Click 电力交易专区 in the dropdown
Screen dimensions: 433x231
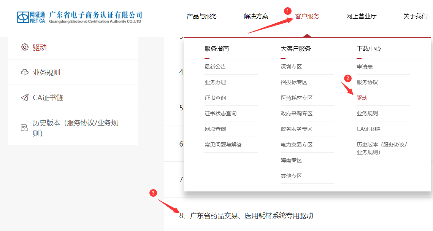(297, 145)
